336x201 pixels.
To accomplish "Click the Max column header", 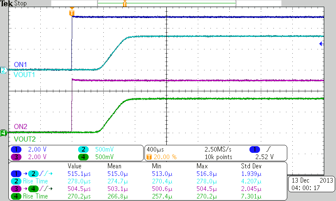I will (202, 166).
